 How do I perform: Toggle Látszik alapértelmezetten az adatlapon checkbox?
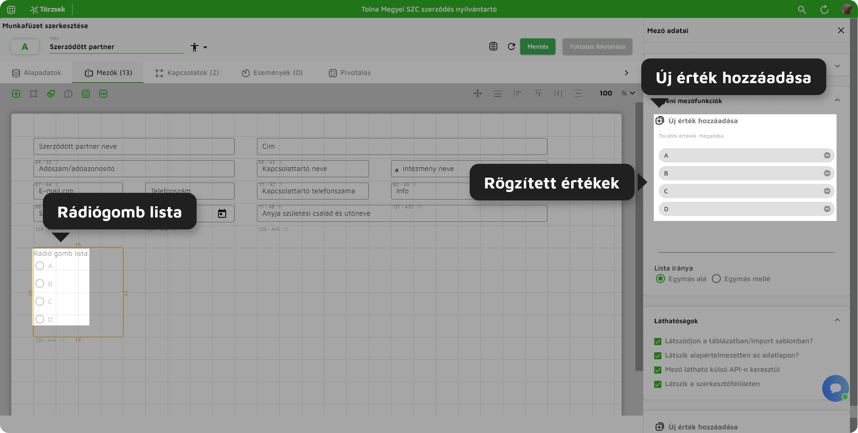pos(658,356)
